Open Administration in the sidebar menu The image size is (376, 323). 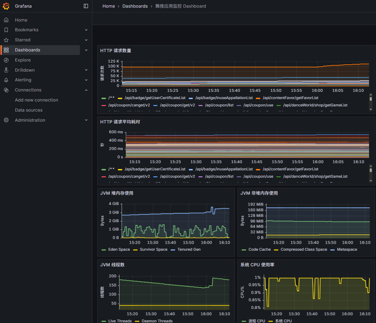30,120
